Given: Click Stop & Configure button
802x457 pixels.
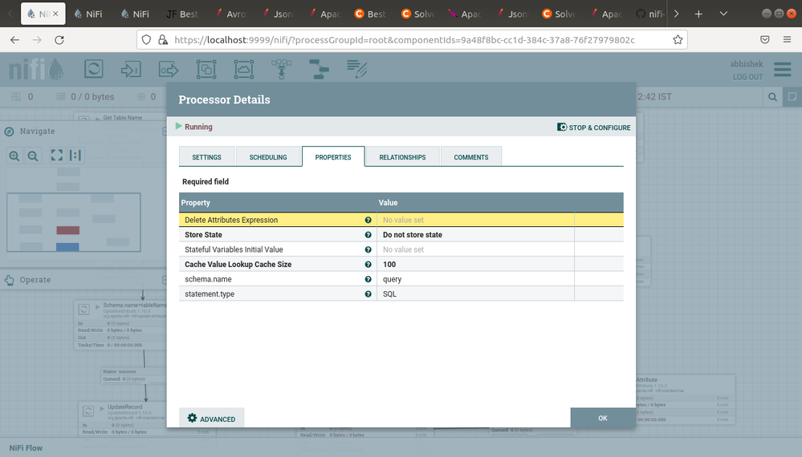Looking at the screenshot, I should (x=594, y=127).
